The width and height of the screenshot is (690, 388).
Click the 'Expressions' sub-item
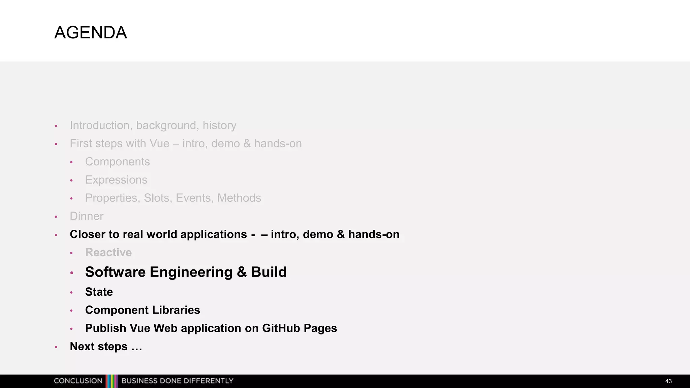(116, 180)
